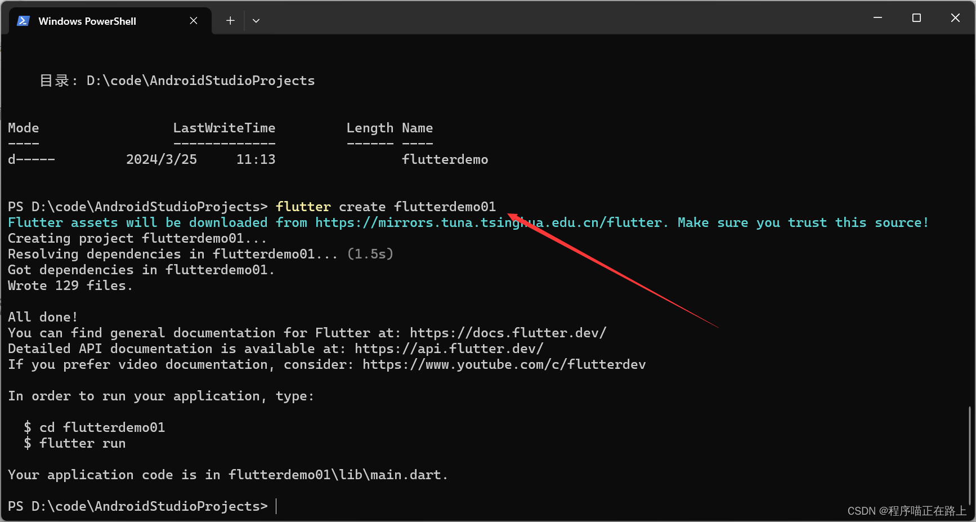Click the final prompt input cursor
The height and width of the screenshot is (522, 976).
(276, 506)
